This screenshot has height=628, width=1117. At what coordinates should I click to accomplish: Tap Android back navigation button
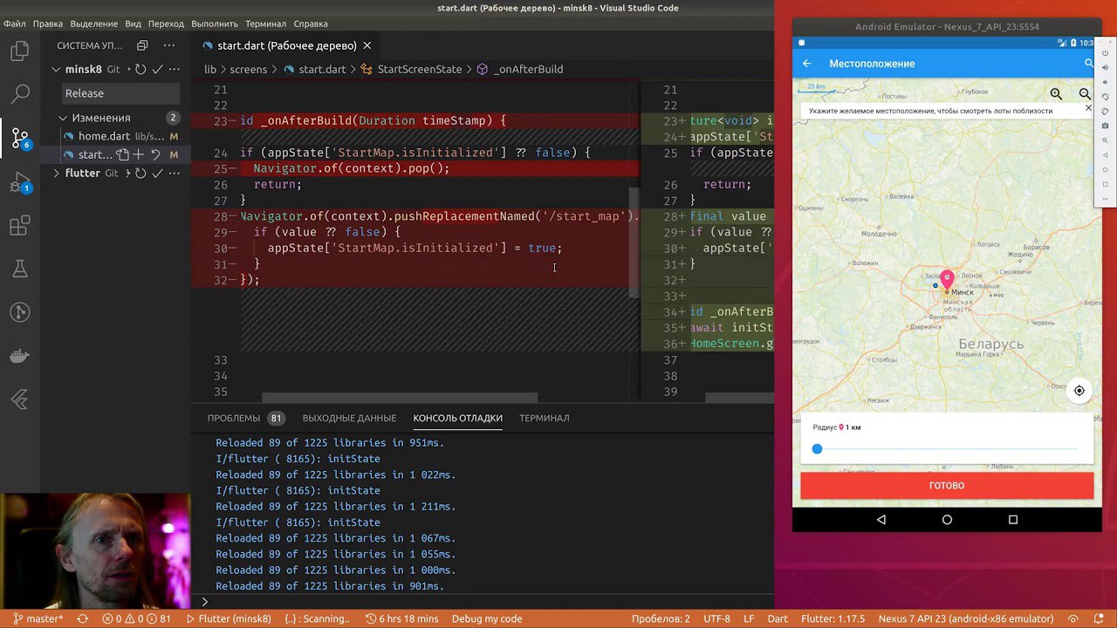pos(881,519)
